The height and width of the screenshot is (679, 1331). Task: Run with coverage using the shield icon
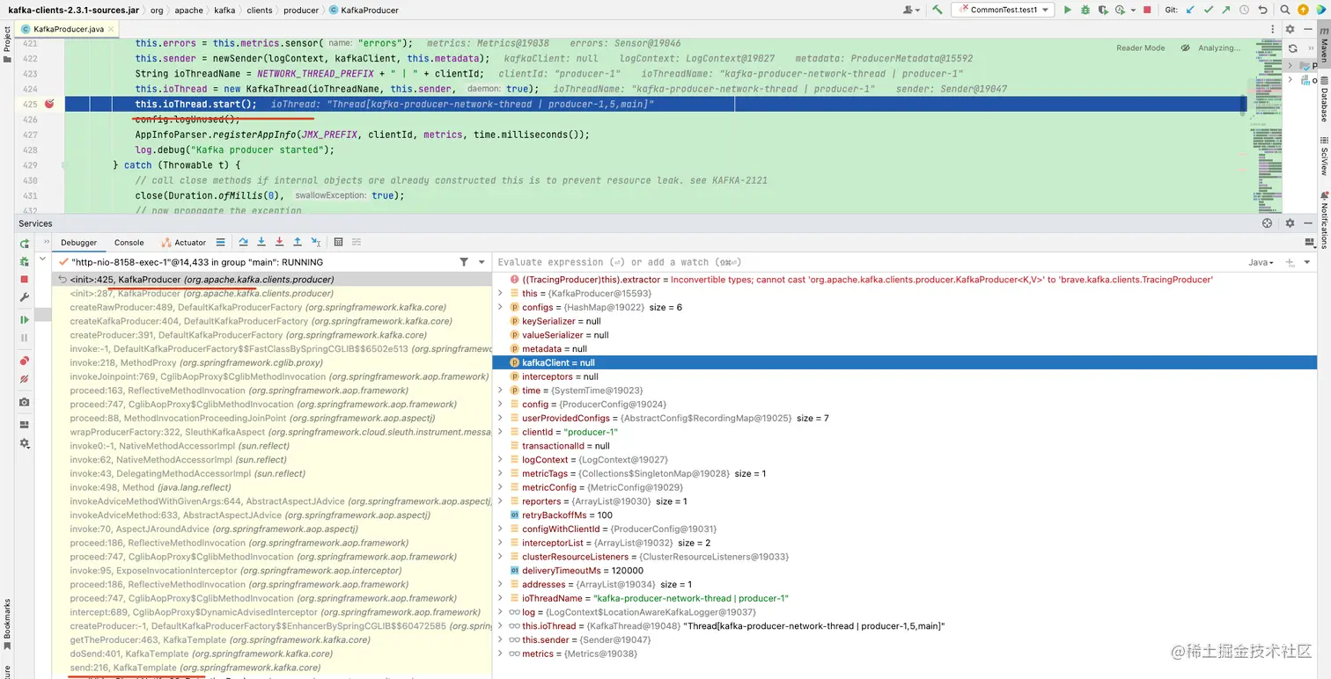pyautogui.click(x=1102, y=10)
